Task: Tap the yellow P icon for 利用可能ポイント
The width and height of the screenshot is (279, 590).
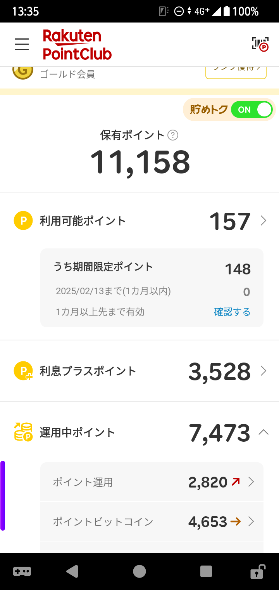Action: [23, 221]
